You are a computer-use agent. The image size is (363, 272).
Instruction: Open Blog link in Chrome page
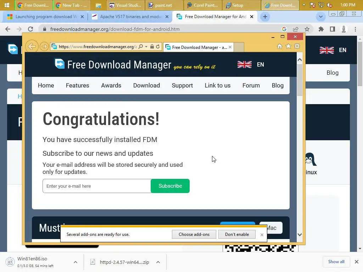coord(333,73)
